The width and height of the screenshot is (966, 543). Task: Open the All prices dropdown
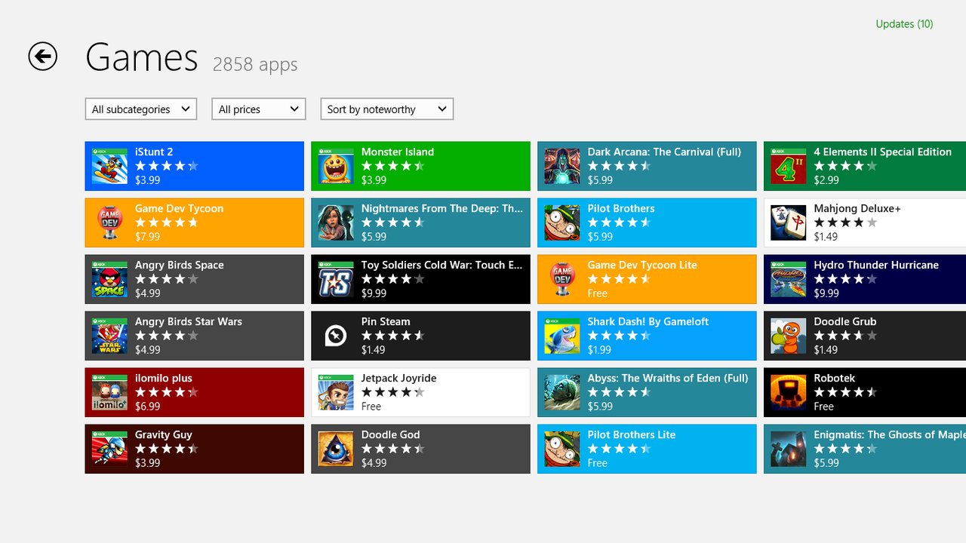click(259, 109)
